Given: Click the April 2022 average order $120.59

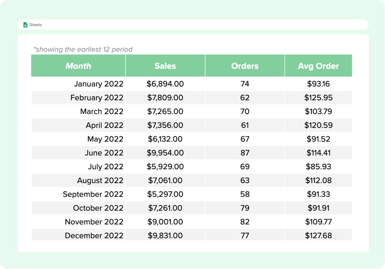Looking at the screenshot, I should (x=318, y=125).
